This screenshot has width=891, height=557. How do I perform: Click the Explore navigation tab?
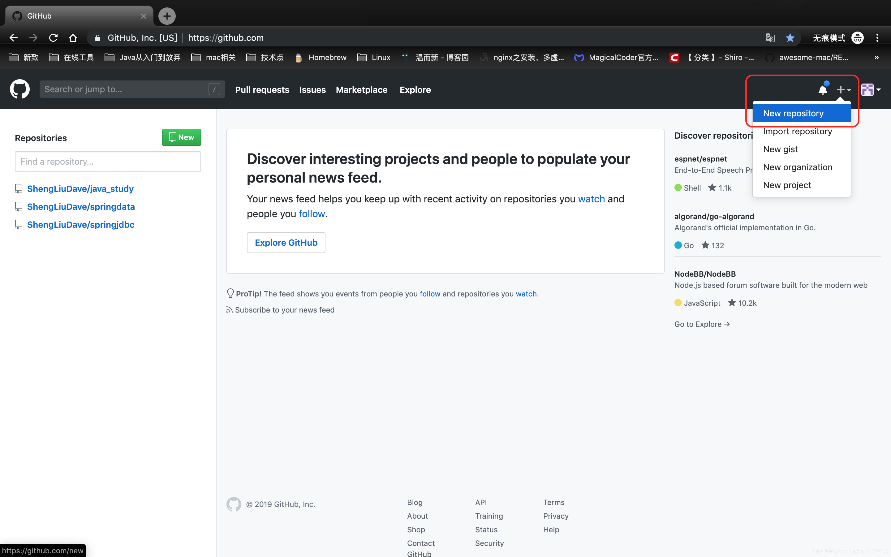[x=415, y=89]
